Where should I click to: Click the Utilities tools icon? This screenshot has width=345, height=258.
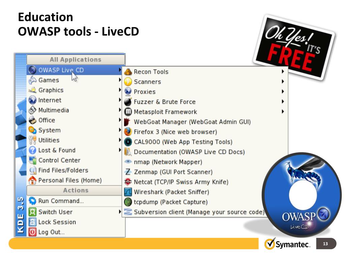click(32, 140)
